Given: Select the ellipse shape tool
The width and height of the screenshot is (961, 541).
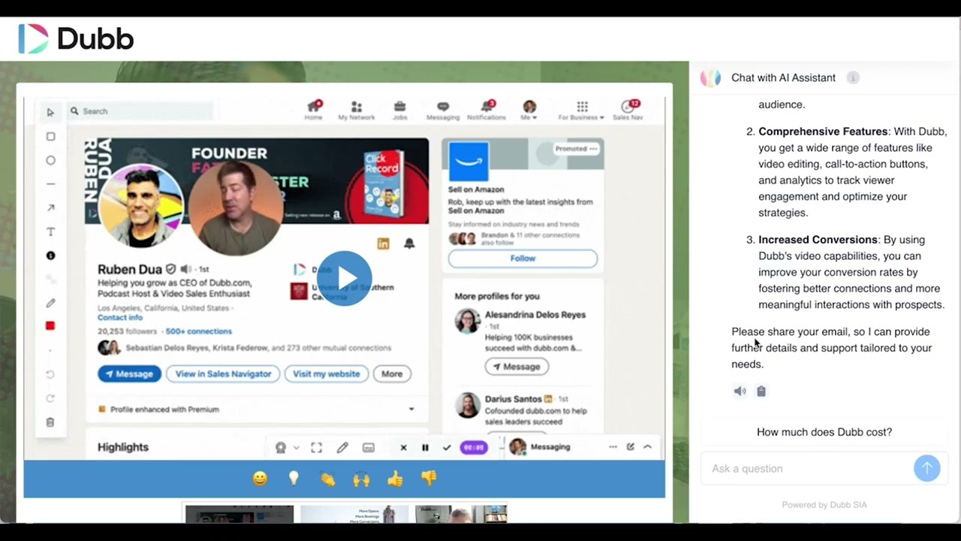Looking at the screenshot, I should point(50,160).
